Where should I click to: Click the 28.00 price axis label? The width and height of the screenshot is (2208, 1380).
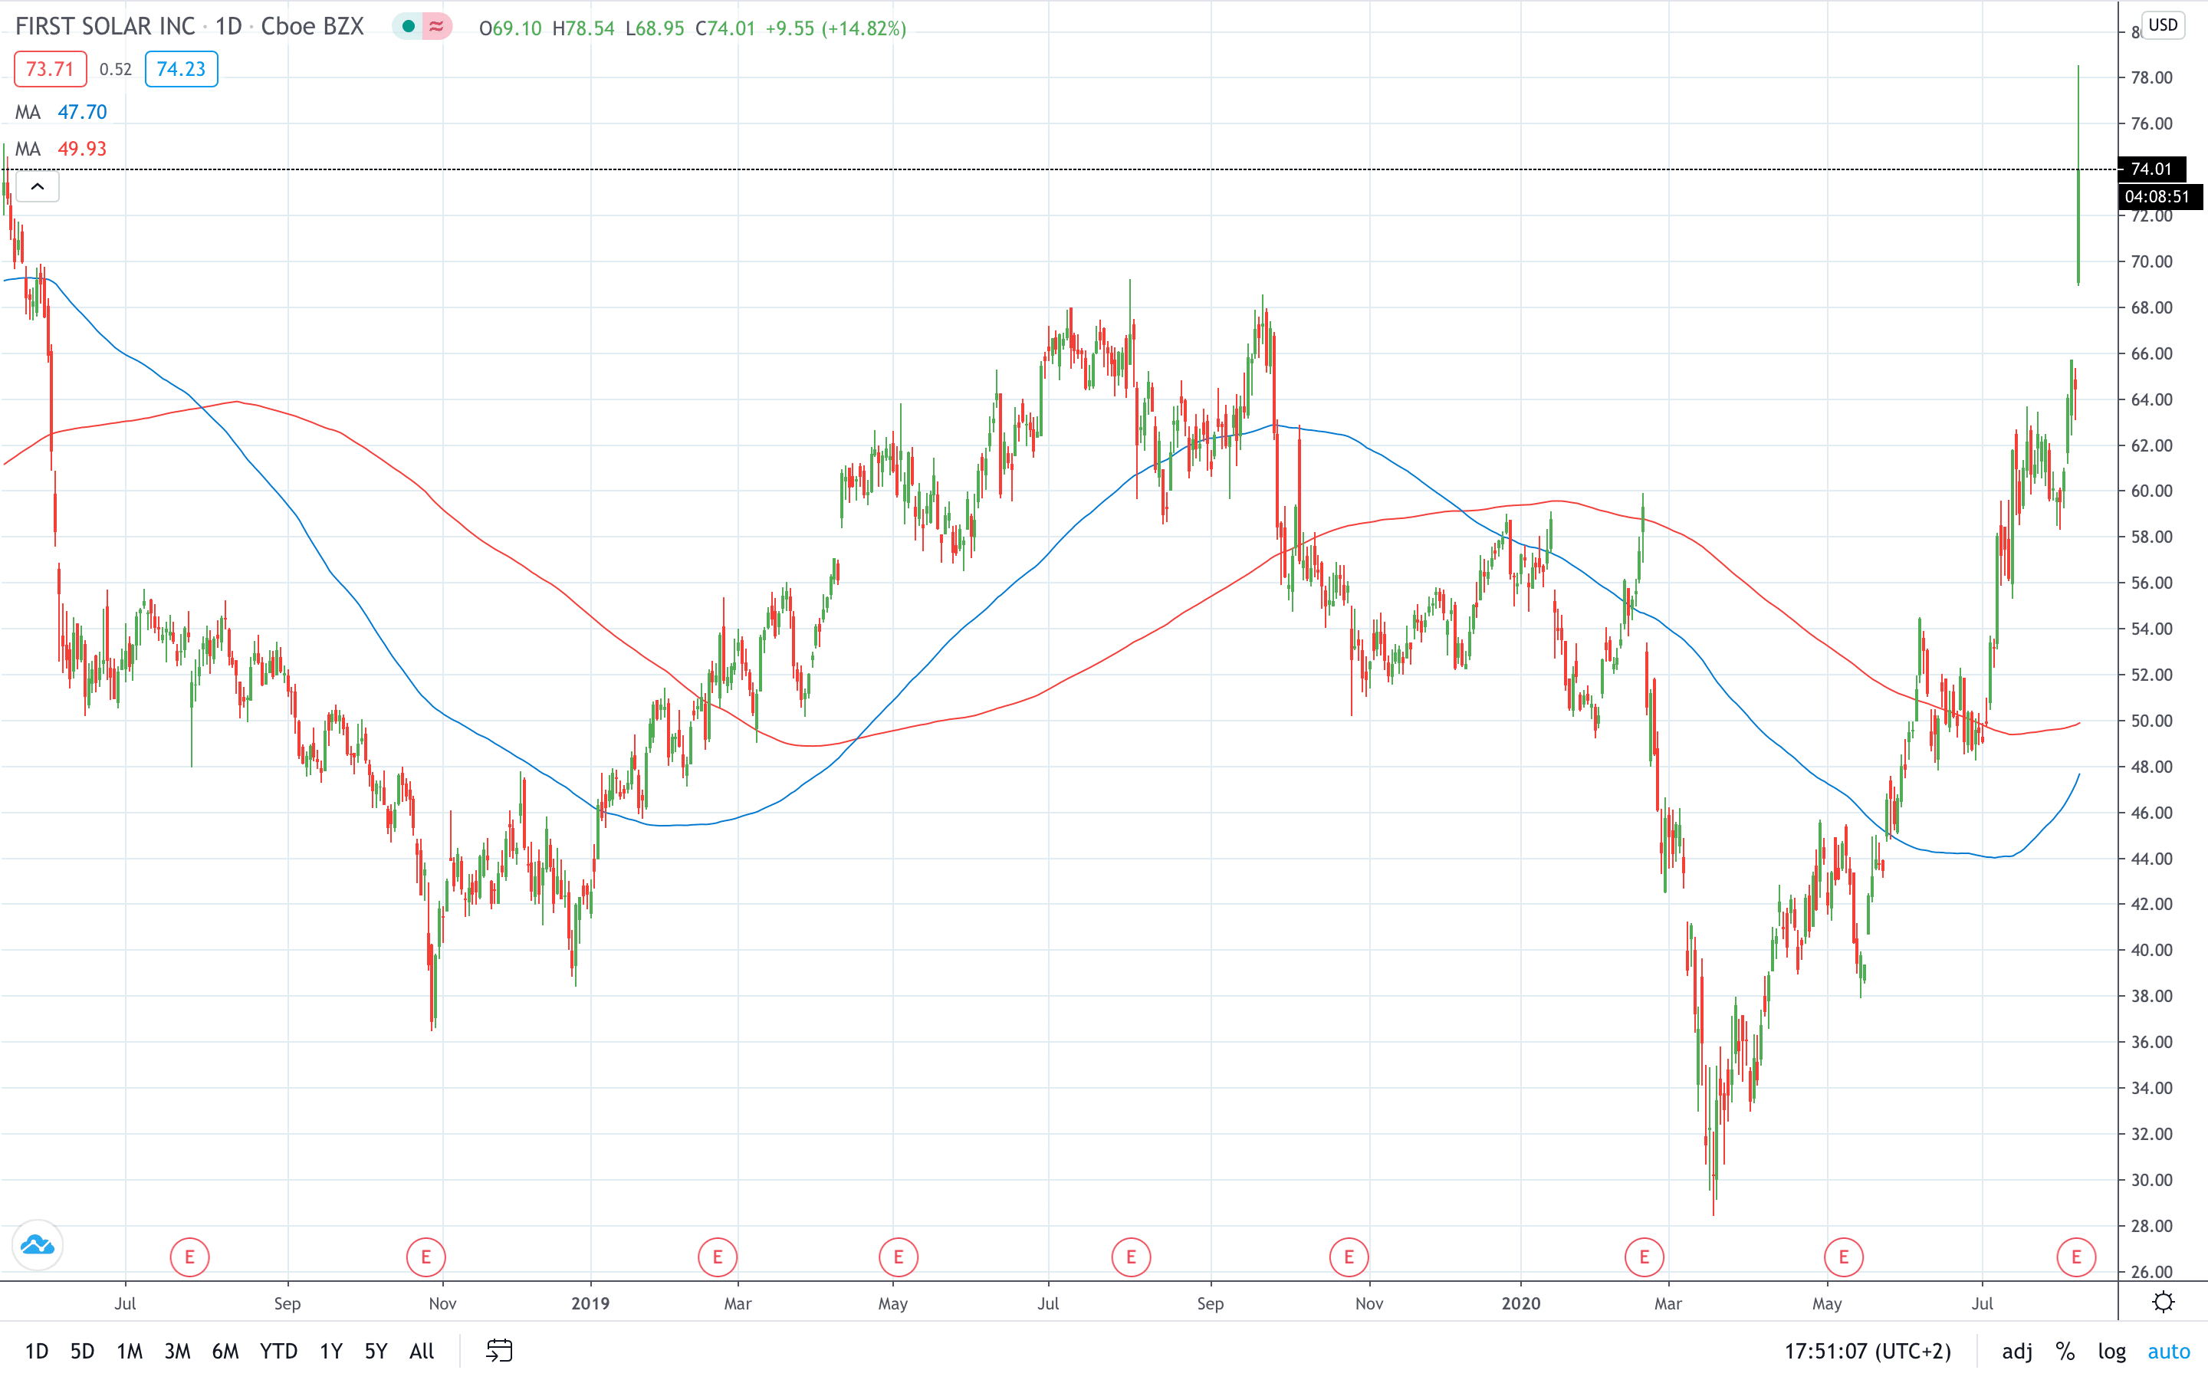coord(2151,1226)
